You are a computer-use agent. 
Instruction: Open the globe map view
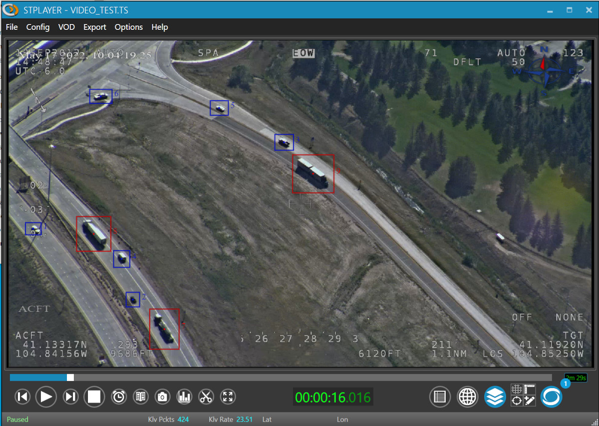[x=468, y=397]
